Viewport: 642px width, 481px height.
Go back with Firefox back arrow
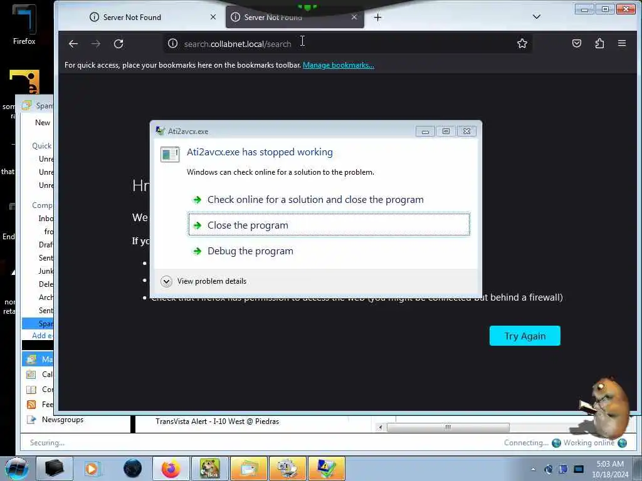73,44
